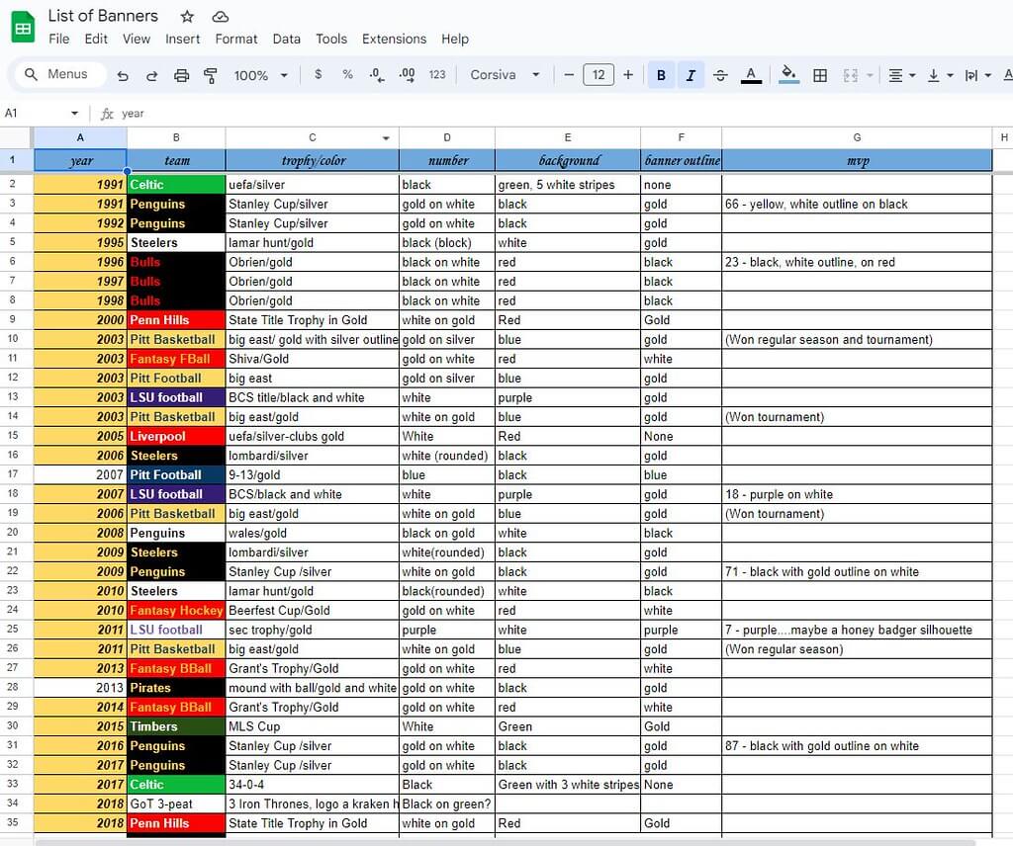The height and width of the screenshot is (846, 1013).
Task: Format as currency with dollar sign
Action: tap(318, 75)
